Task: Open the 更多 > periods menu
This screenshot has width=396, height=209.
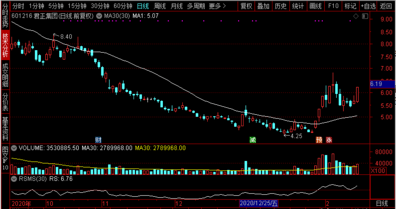Action: click(217, 6)
